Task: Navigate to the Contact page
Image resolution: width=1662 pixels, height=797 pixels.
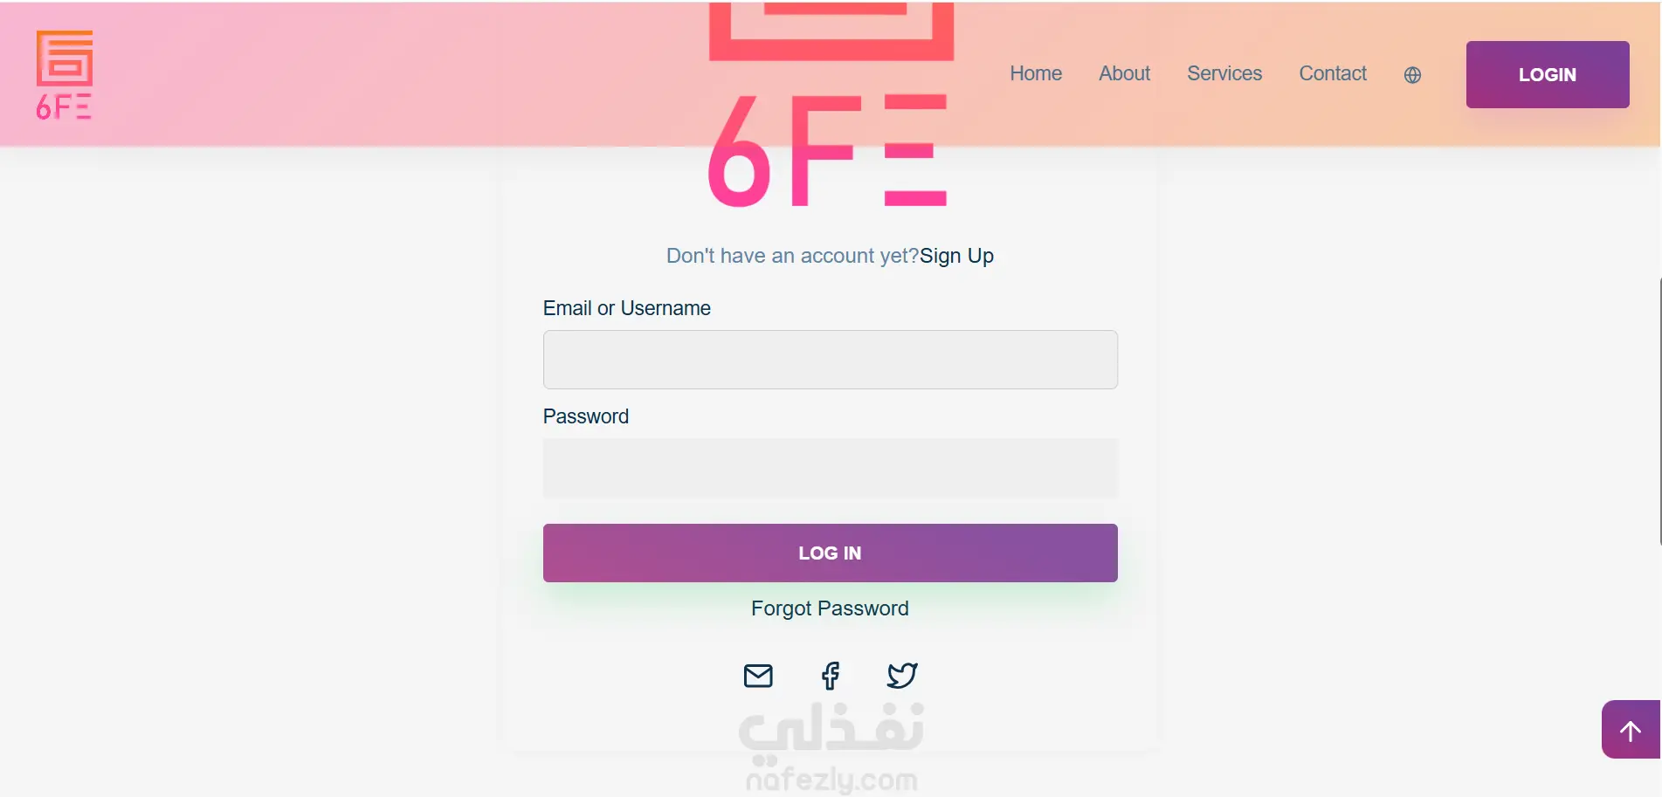Action: tap(1333, 74)
